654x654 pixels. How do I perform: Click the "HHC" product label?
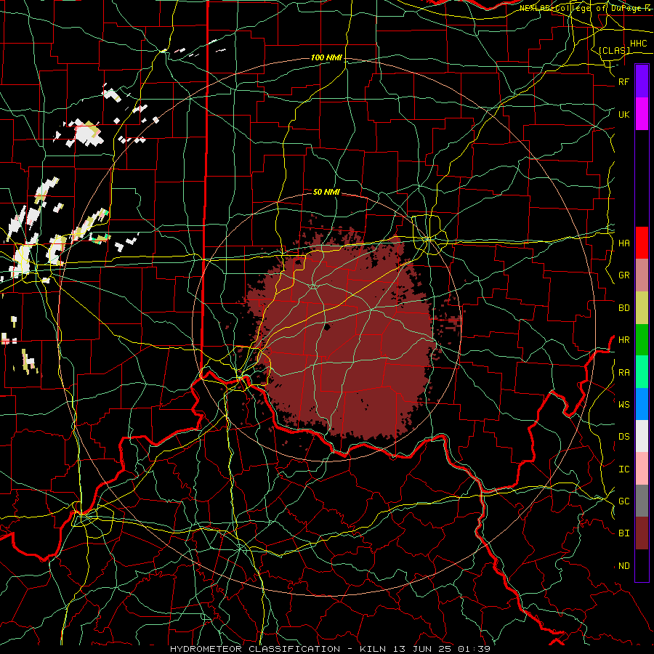[638, 44]
